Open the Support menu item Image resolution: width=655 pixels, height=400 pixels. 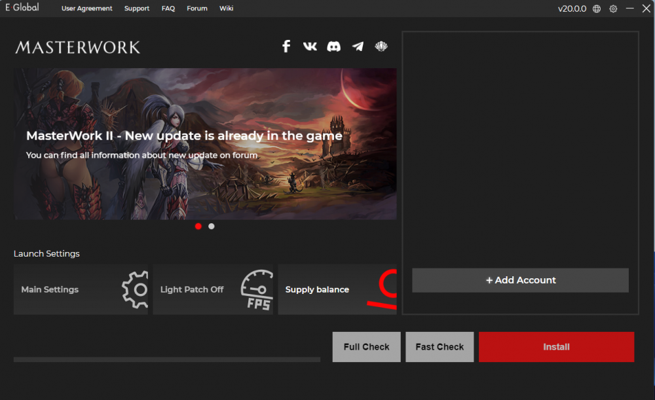point(137,9)
